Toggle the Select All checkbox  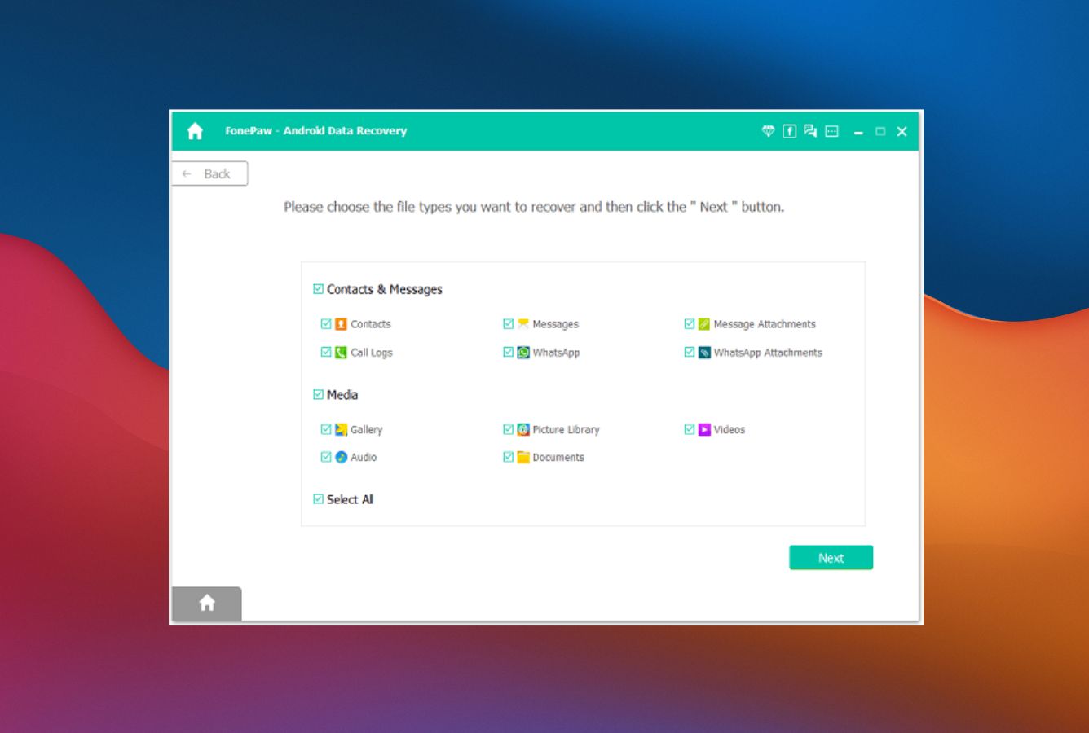[x=318, y=499]
